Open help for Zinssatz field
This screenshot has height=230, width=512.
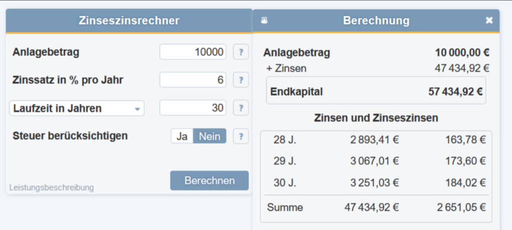[x=241, y=80]
